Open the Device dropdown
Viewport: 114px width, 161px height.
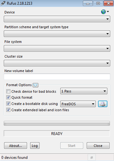click(x=57, y=19)
